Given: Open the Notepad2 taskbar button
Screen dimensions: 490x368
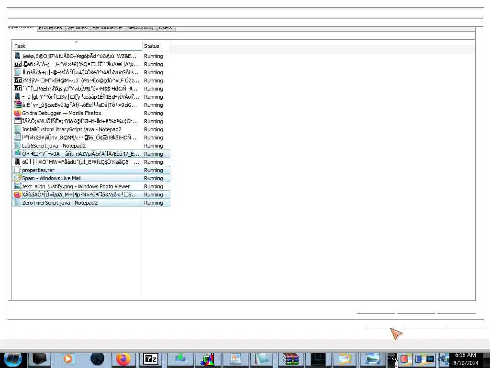Looking at the screenshot, I should tap(263, 359).
